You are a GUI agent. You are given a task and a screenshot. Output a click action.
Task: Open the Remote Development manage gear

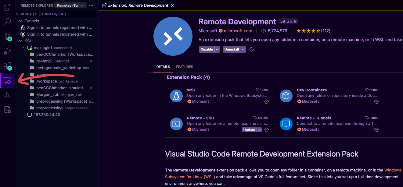coord(252,49)
